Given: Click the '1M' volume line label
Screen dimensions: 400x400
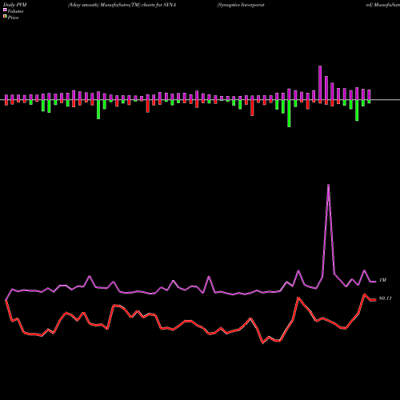Looking at the screenshot, I should click(382, 280).
